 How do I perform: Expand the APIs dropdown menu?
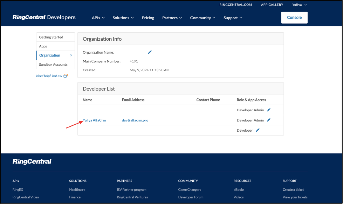tap(98, 18)
